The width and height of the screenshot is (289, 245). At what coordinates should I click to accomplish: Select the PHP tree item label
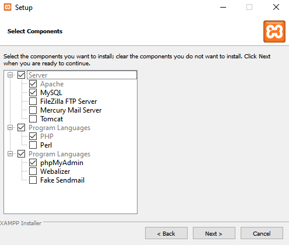47,136
